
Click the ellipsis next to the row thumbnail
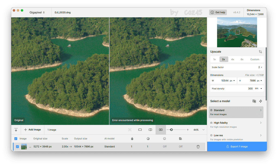click(x=30, y=147)
